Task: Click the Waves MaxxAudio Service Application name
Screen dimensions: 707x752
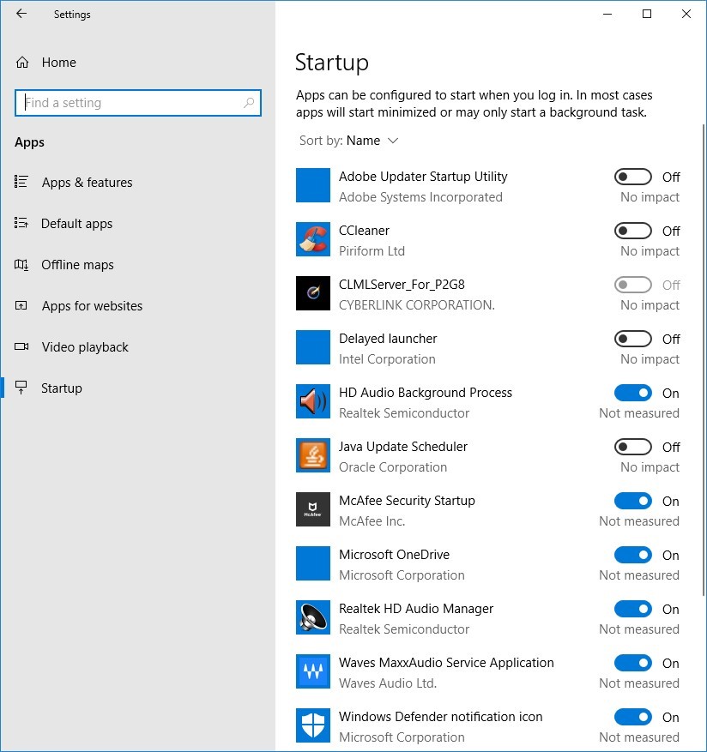Action: (446, 663)
